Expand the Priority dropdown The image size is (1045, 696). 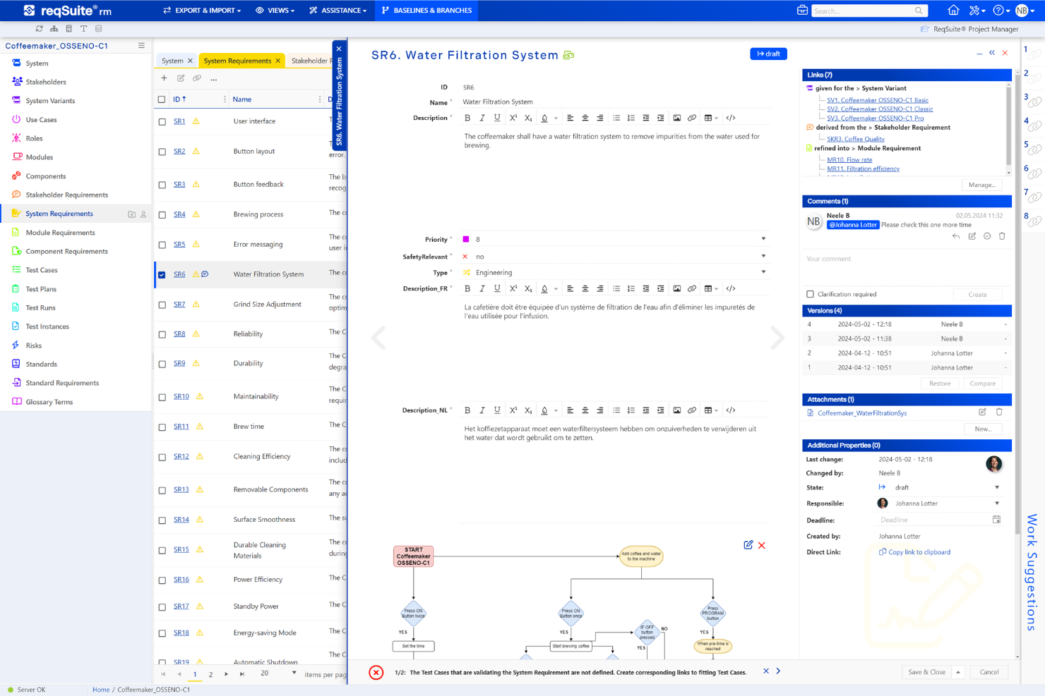tap(763, 239)
